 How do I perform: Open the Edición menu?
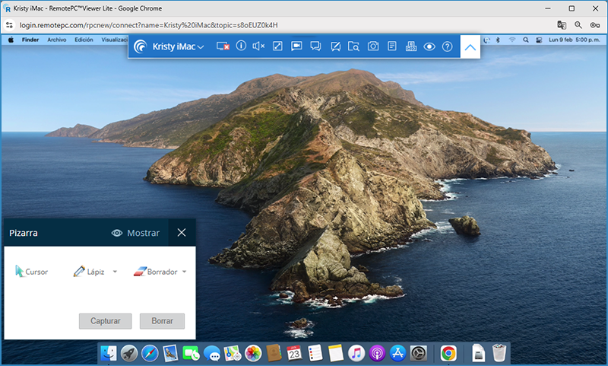pyautogui.click(x=84, y=39)
